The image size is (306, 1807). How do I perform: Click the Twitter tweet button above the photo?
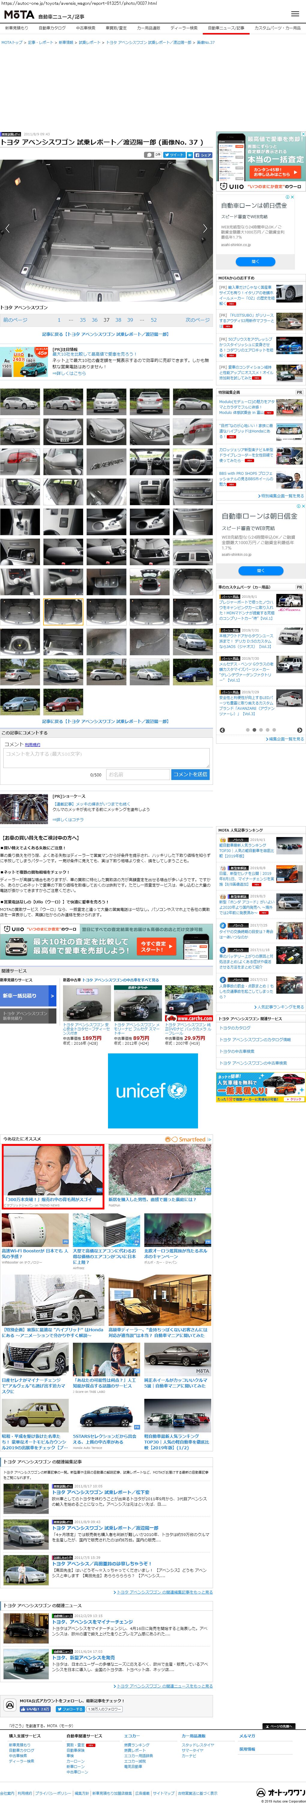click(x=175, y=154)
